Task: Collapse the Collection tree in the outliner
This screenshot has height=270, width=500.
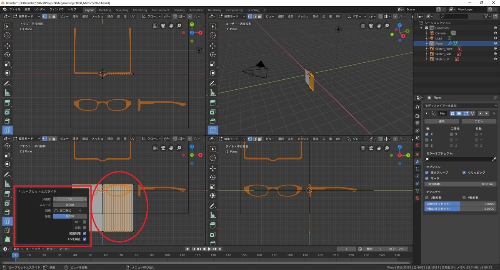Action: [422, 28]
